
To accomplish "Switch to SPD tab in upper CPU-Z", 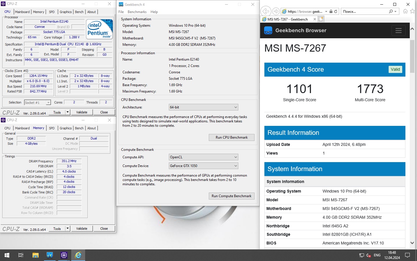I will (52, 12).
